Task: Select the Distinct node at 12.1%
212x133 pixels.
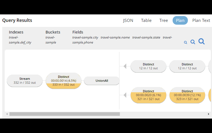Action: pos(187,95)
